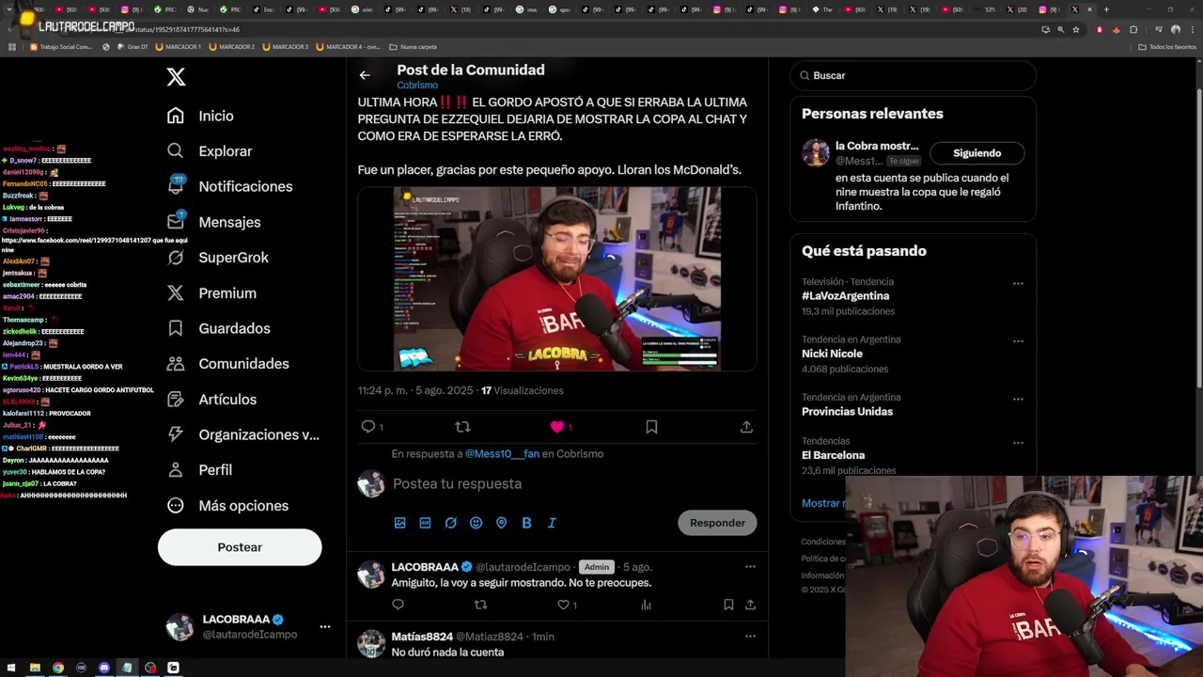Image resolution: width=1203 pixels, height=677 pixels.
Task: Open Nueva carpeta bookmark folder
Action: pyautogui.click(x=414, y=47)
